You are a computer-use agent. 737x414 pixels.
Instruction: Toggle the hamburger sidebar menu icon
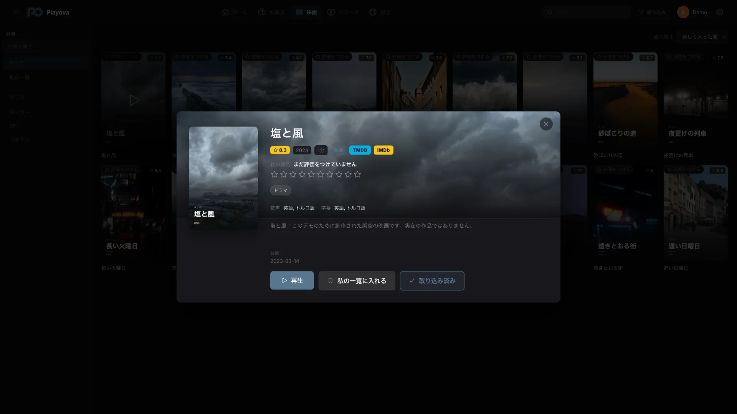point(17,12)
